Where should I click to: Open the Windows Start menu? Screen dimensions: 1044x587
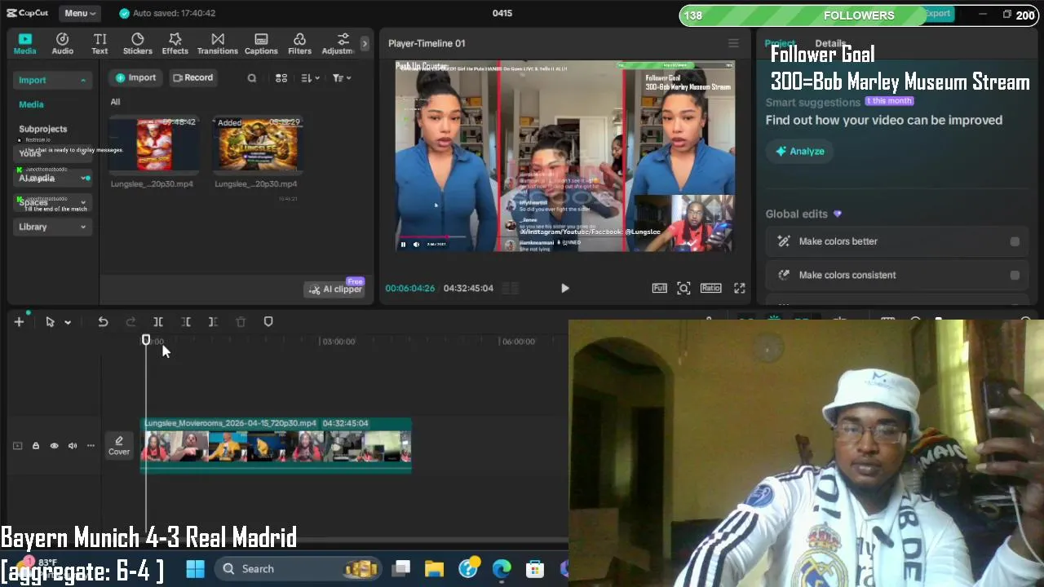click(196, 569)
